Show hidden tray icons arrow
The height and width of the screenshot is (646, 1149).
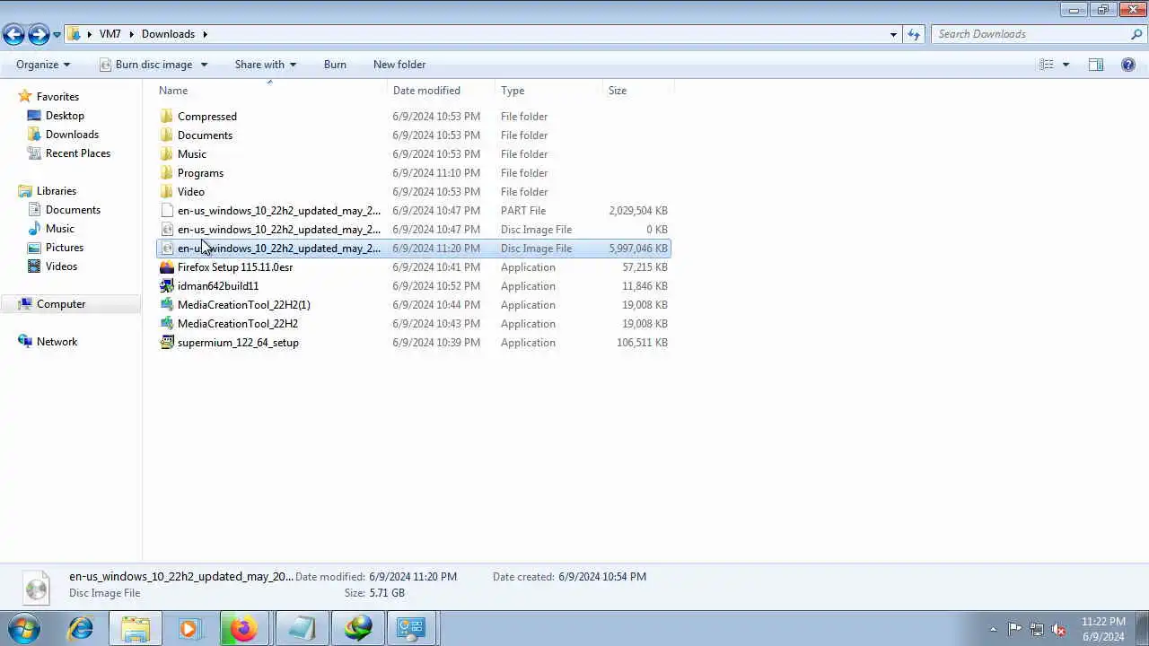(x=993, y=629)
